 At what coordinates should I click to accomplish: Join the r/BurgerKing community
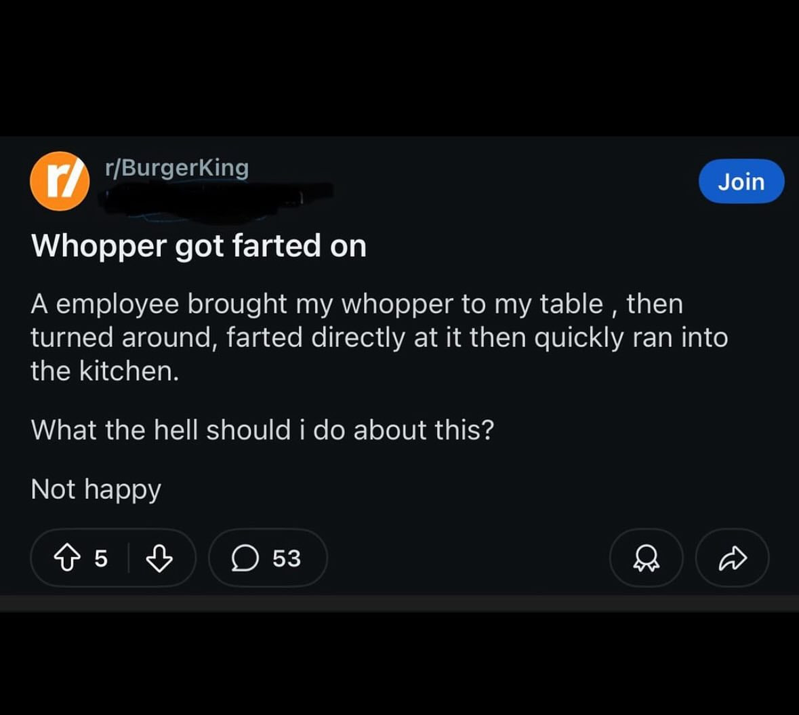(x=741, y=182)
